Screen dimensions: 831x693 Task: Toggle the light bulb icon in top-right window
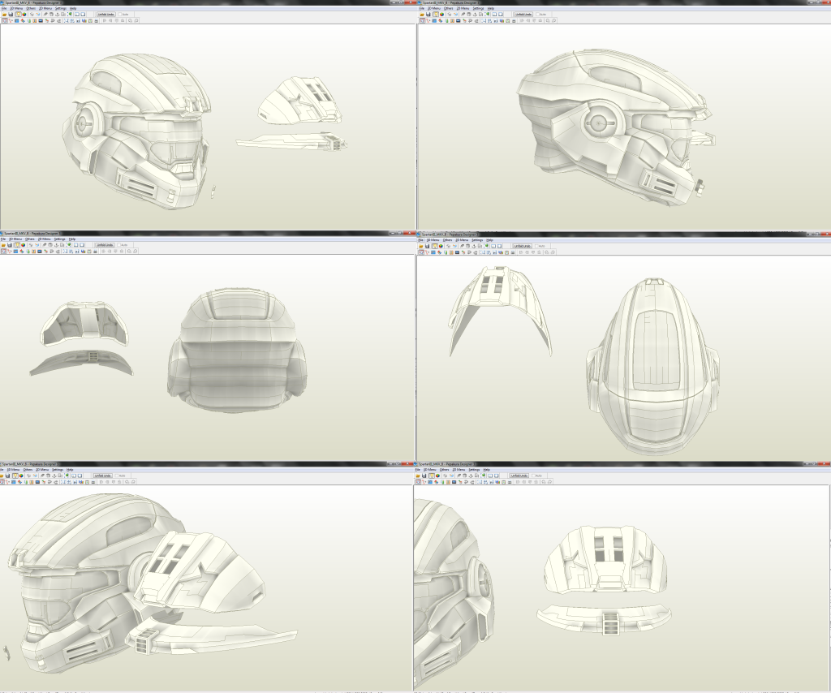coord(436,15)
